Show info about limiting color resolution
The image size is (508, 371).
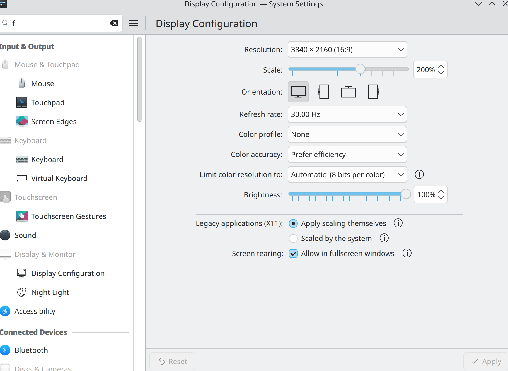coord(419,175)
